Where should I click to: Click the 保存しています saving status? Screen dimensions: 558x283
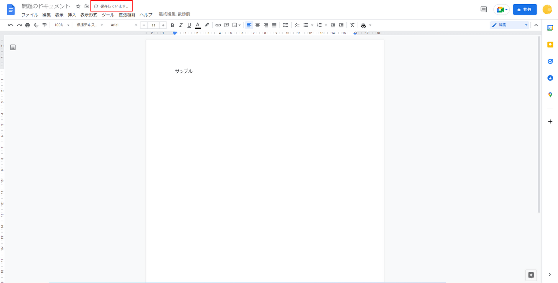(x=111, y=7)
